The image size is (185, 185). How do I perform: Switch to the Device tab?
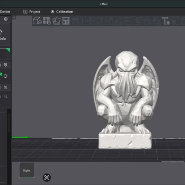[x=5, y=12]
